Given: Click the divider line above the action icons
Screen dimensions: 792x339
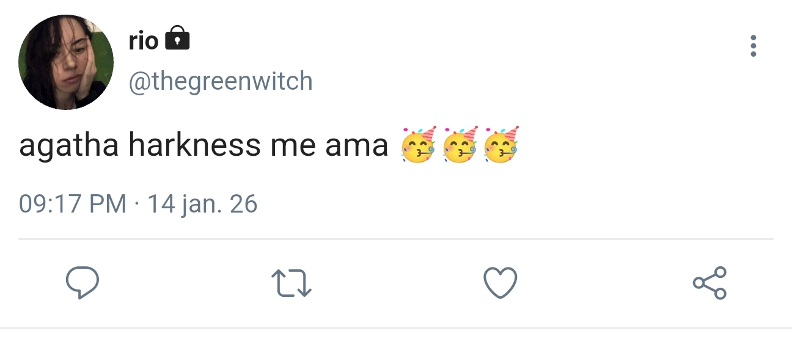Looking at the screenshot, I should click(396, 239).
